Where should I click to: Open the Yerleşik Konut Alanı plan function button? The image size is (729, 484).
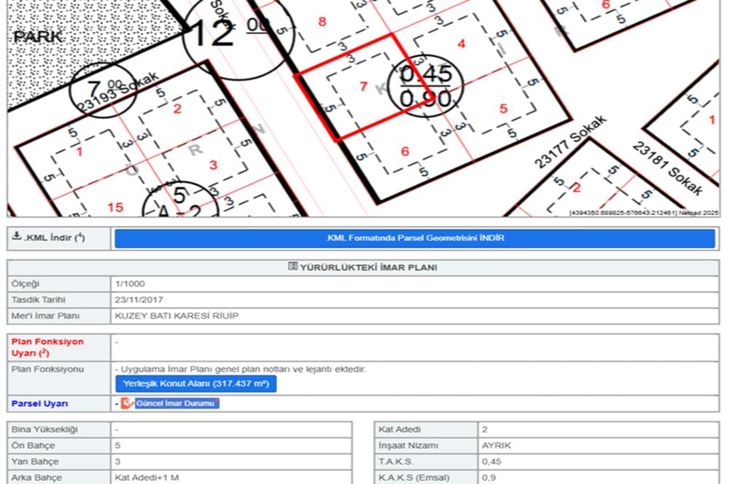195,383
